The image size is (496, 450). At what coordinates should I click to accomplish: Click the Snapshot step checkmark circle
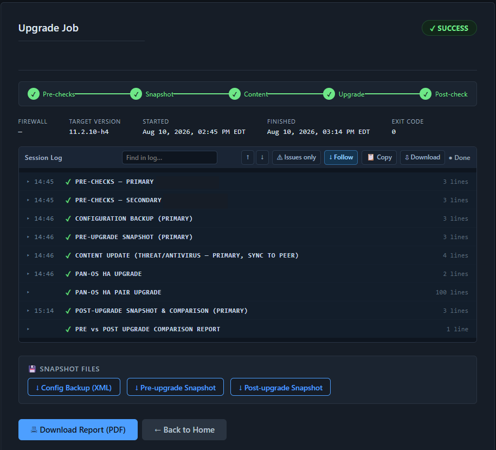coord(136,94)
